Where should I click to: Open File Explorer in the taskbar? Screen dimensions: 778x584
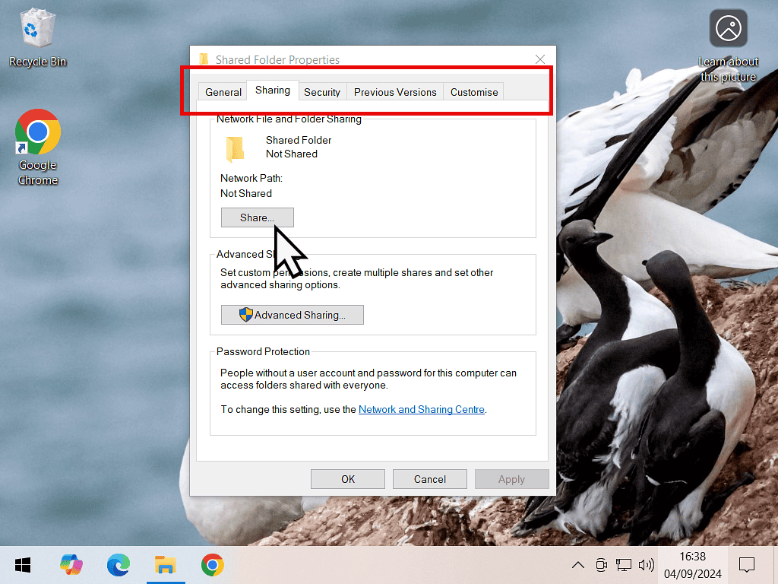click(x=165, y=565)
